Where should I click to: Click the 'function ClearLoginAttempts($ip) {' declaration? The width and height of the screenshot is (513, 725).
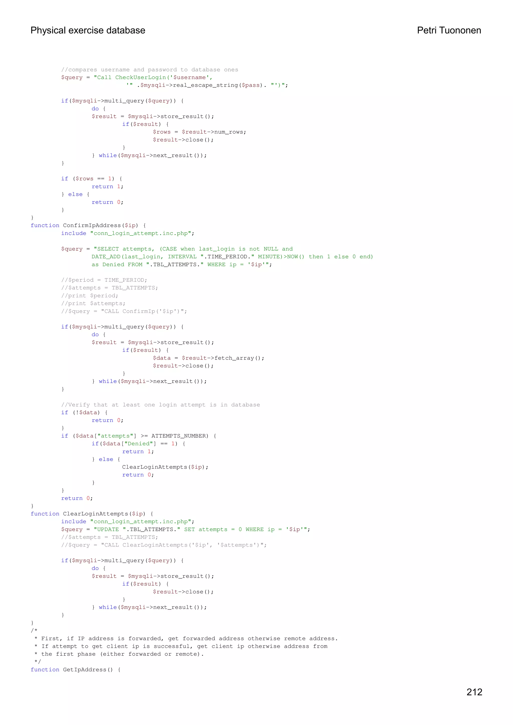point(92,514)
